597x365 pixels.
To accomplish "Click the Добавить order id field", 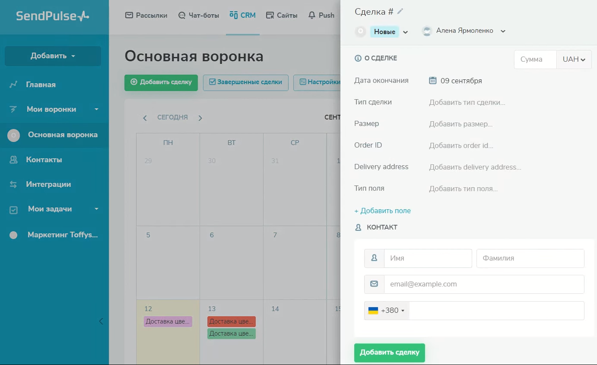I will [x=461, y=145].
